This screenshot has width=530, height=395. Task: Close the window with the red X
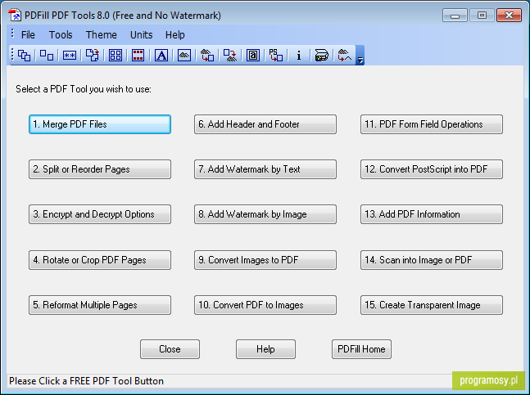click(509, 16)
